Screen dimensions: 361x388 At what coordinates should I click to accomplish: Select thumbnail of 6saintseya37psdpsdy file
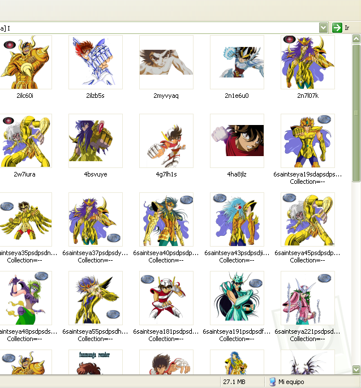(x=96, y=219)
